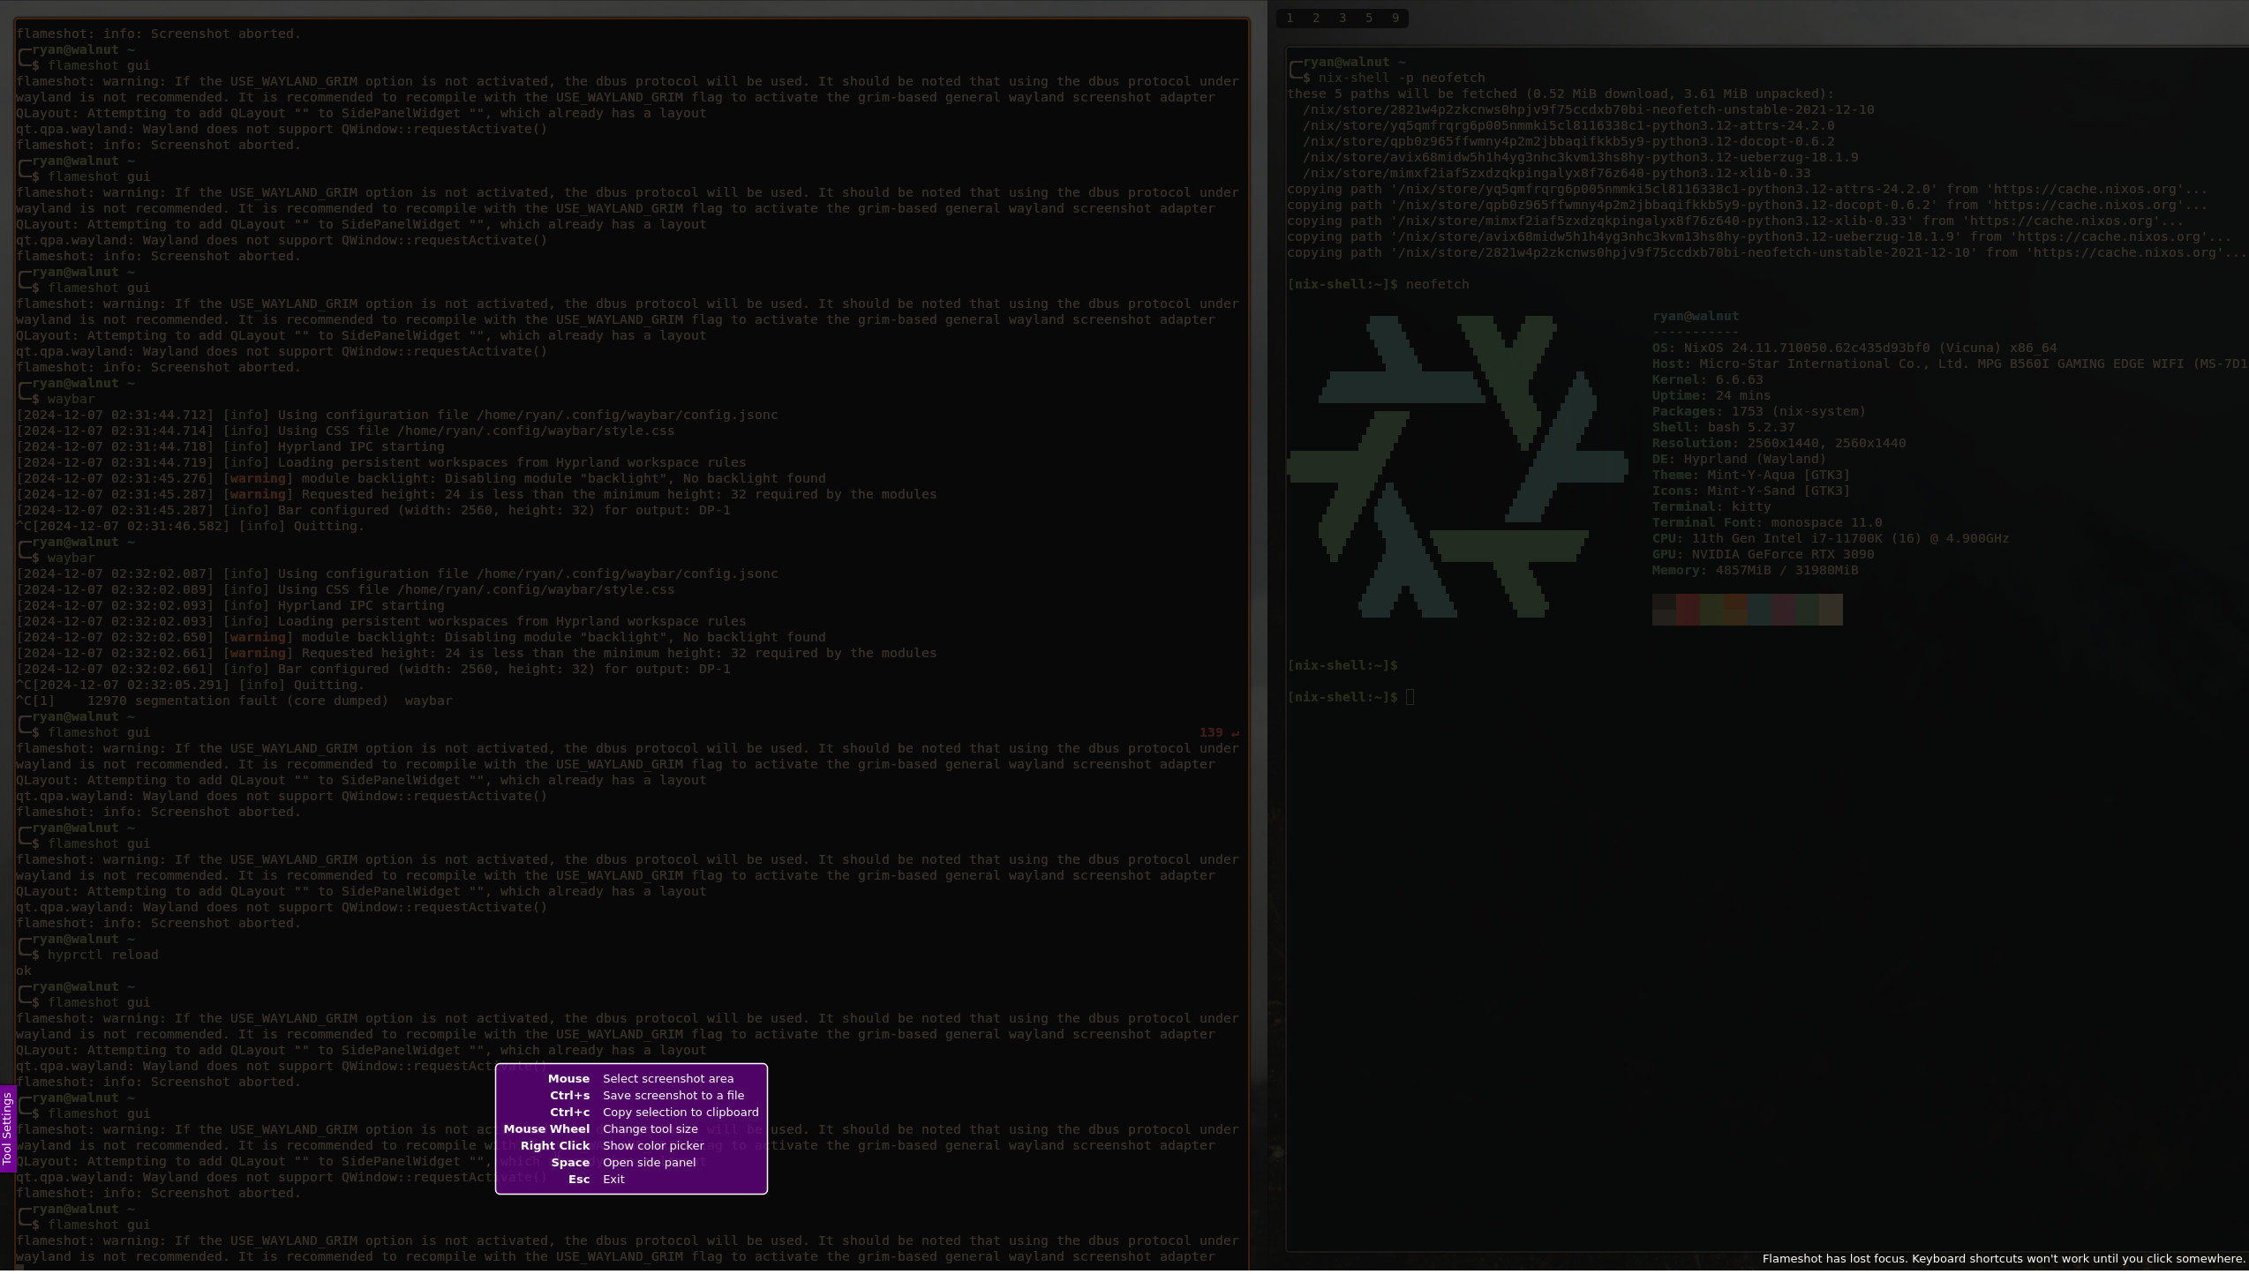Screen dimensions: 2249x1274
Task: Click the red exit code 139
Action: pyautogui.click(x=1211, y=734)
